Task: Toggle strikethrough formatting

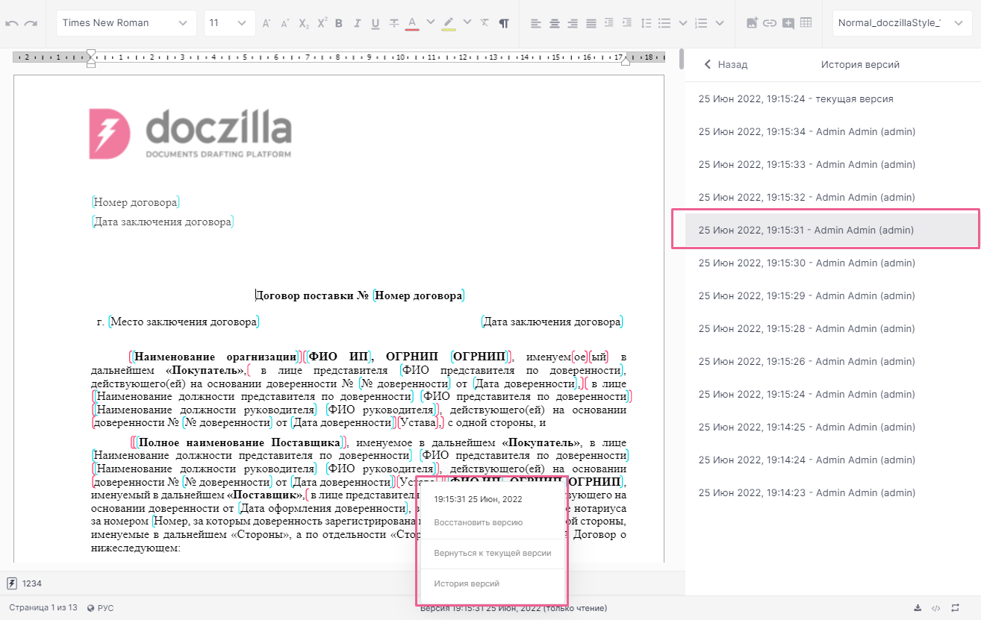Action: [393, 23]
